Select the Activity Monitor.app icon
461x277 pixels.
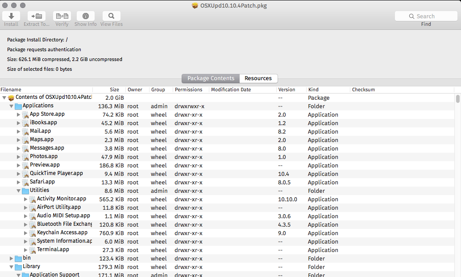coord(33,200)
